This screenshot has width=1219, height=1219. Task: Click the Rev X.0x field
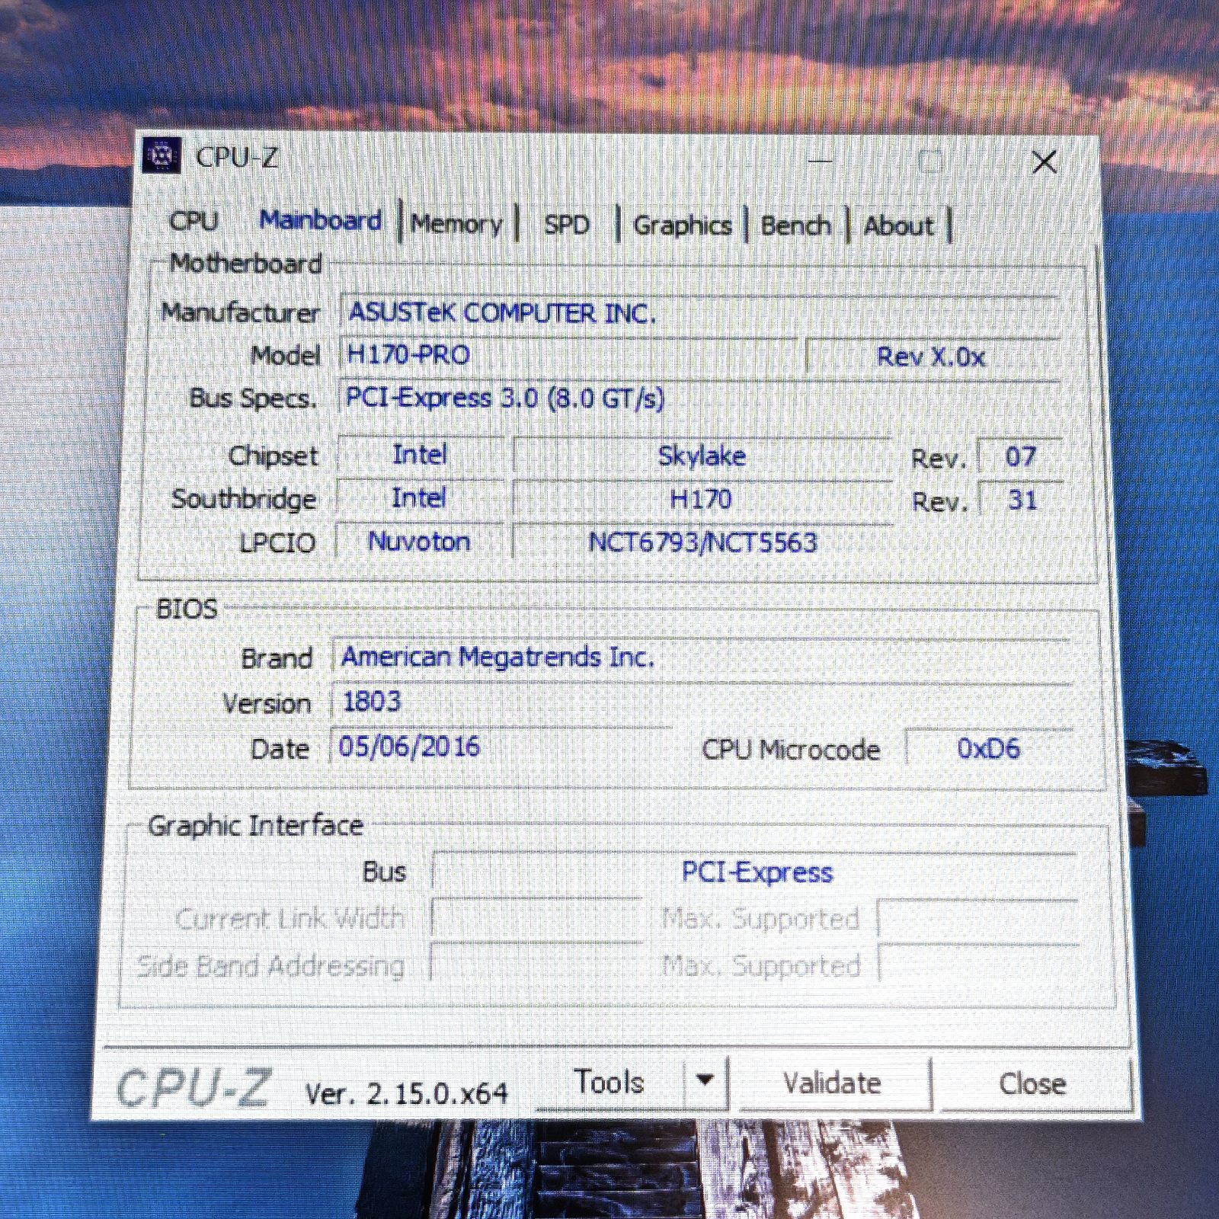click(x=933, y=357)
